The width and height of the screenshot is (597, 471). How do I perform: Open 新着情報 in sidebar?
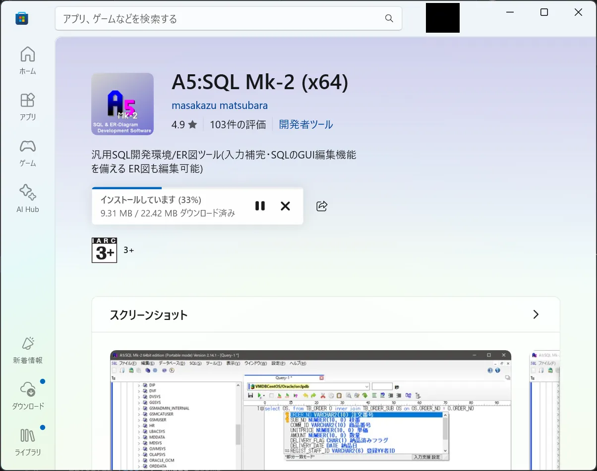(28, 350)
